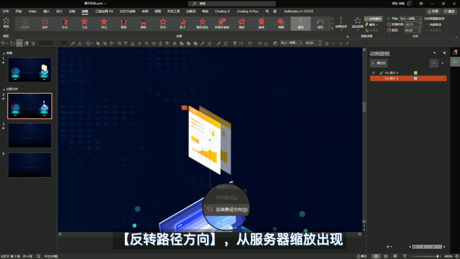
Task: Switch to the iSlide tab
Action: tap(32, 11)
